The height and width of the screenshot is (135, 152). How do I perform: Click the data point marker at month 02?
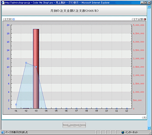point(26,63)
